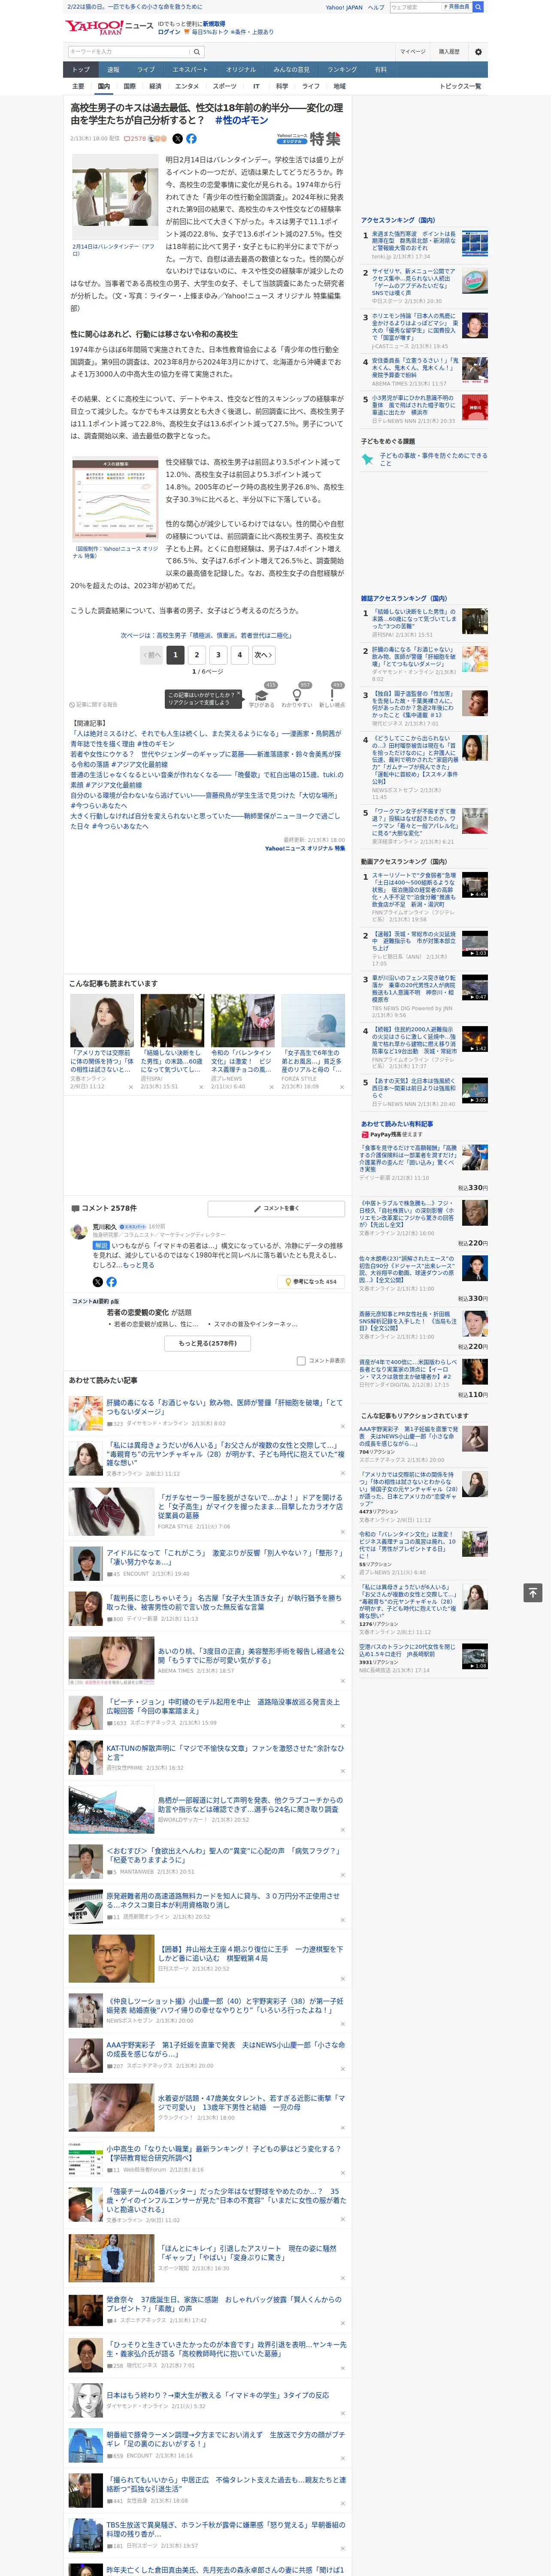Click the マイページ link
The image size is (551, 2576).
click(412, 51)
